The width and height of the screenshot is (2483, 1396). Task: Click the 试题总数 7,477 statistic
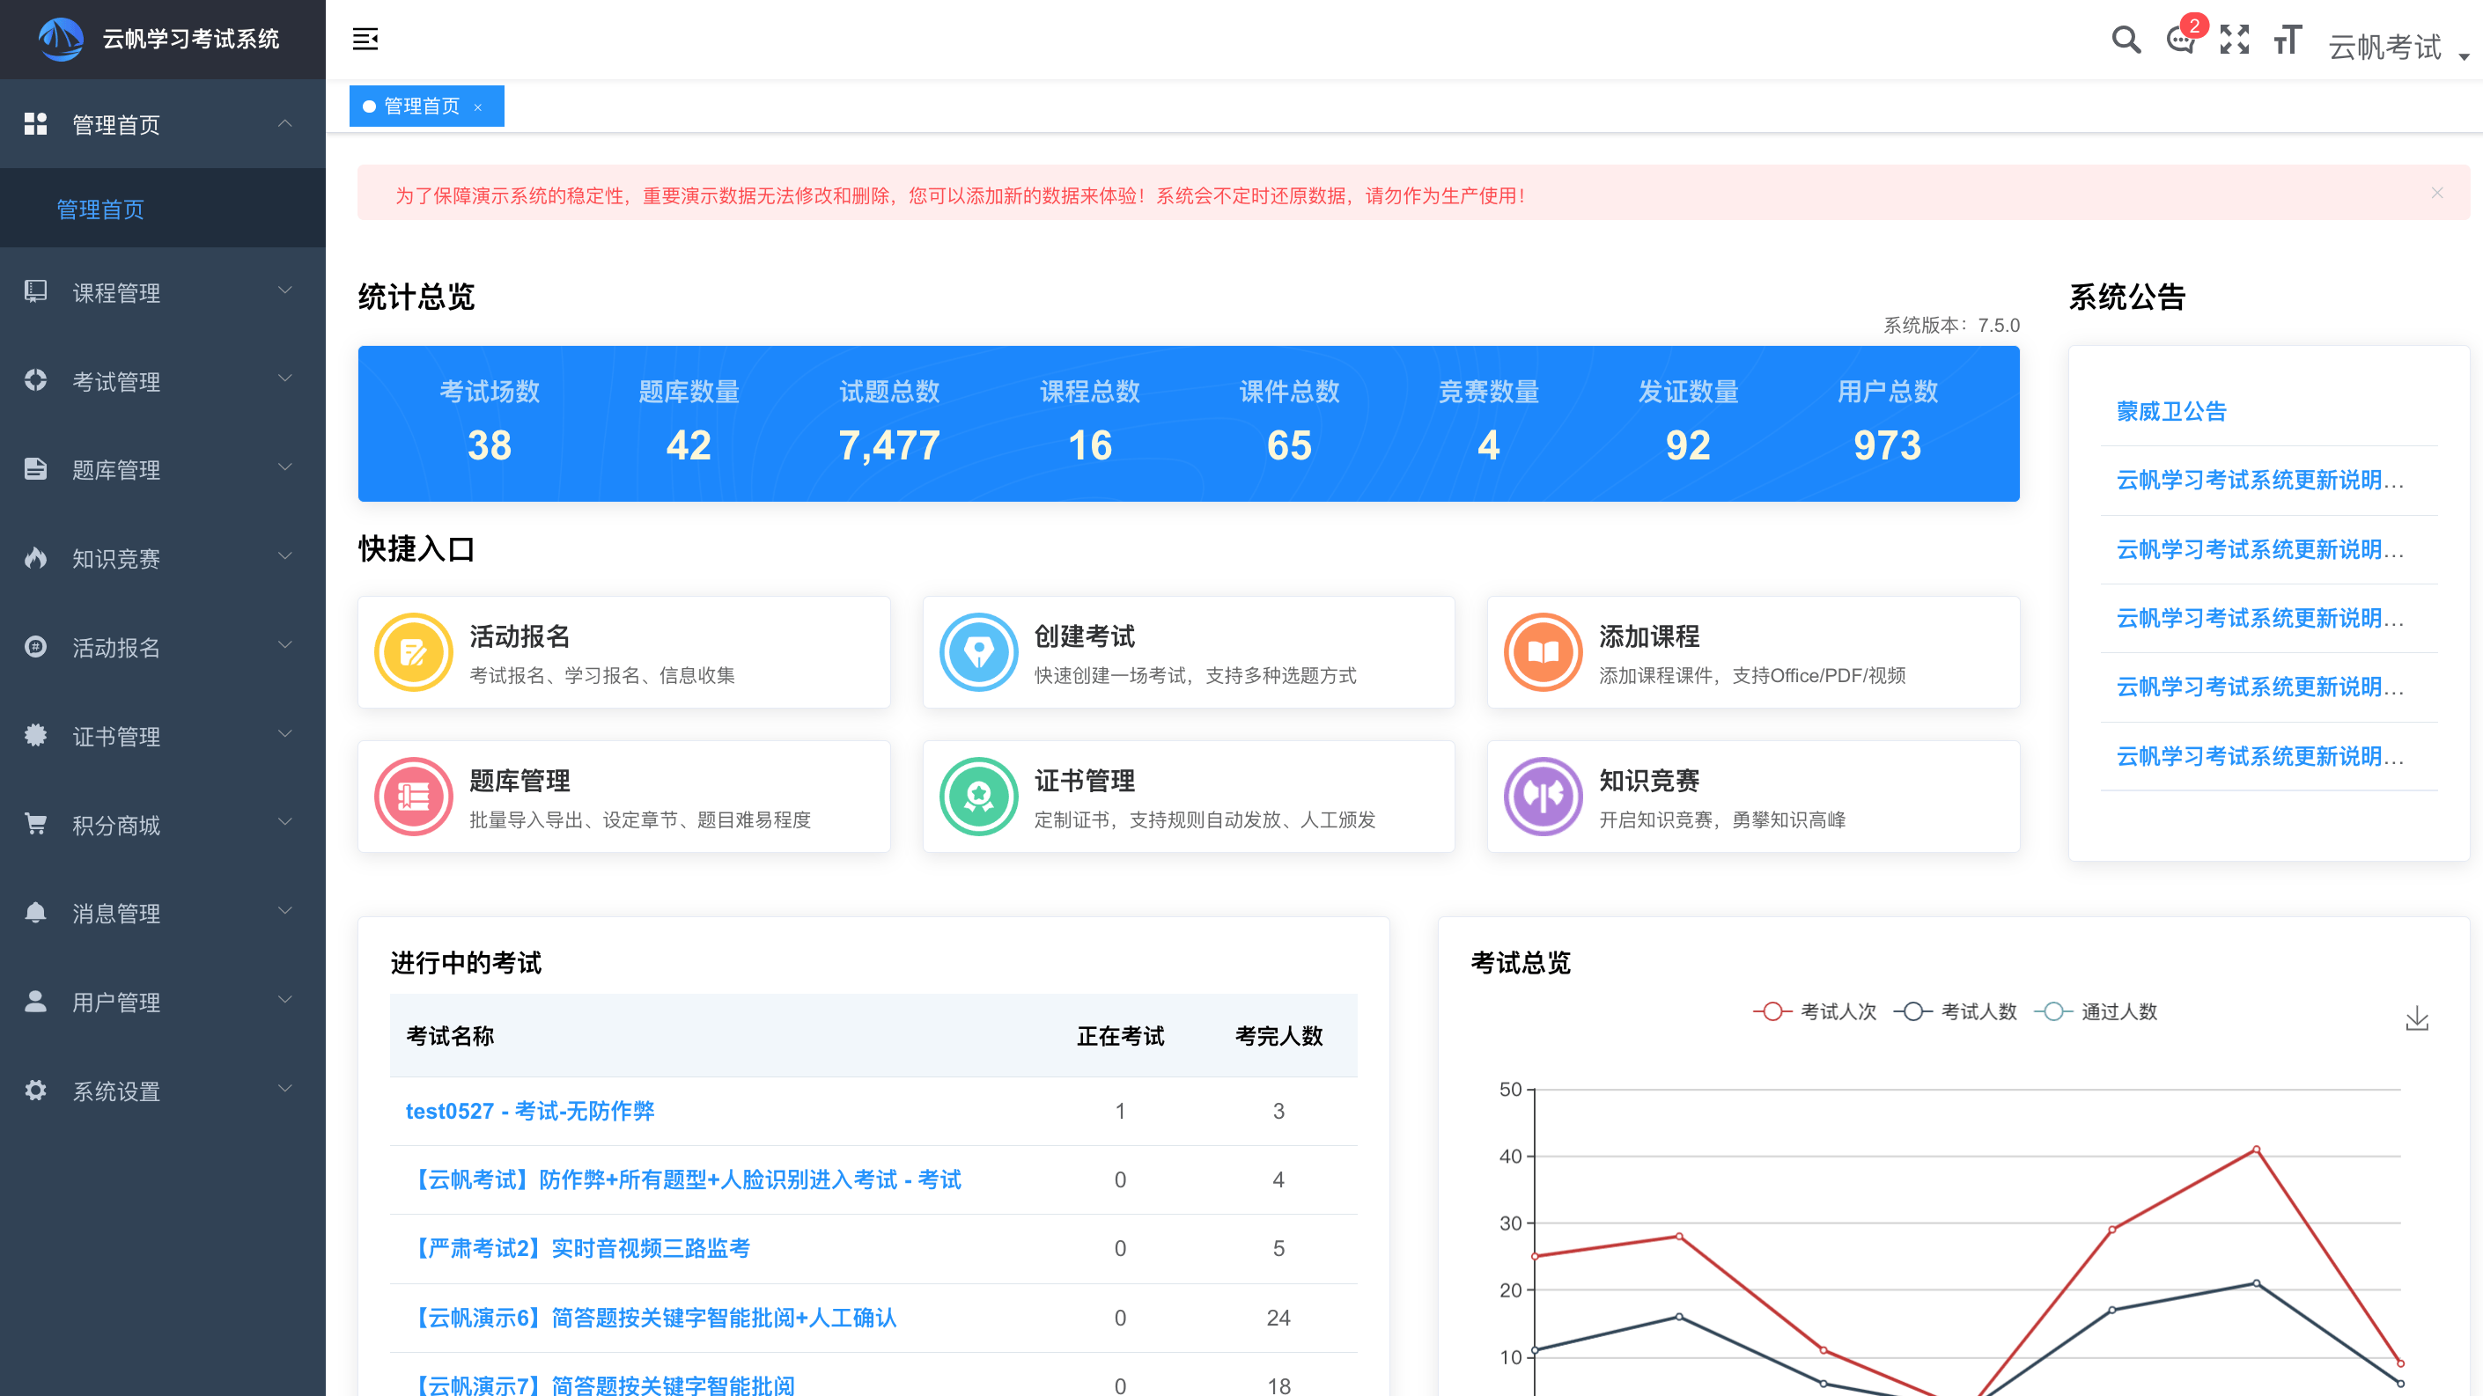[x=888, y=421]
